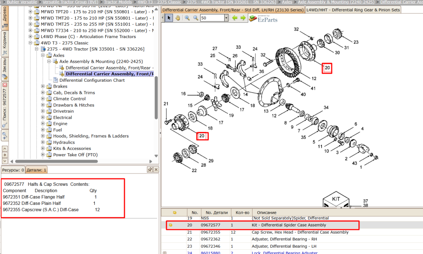Click the sidebar down arrow button

point(5,161)
